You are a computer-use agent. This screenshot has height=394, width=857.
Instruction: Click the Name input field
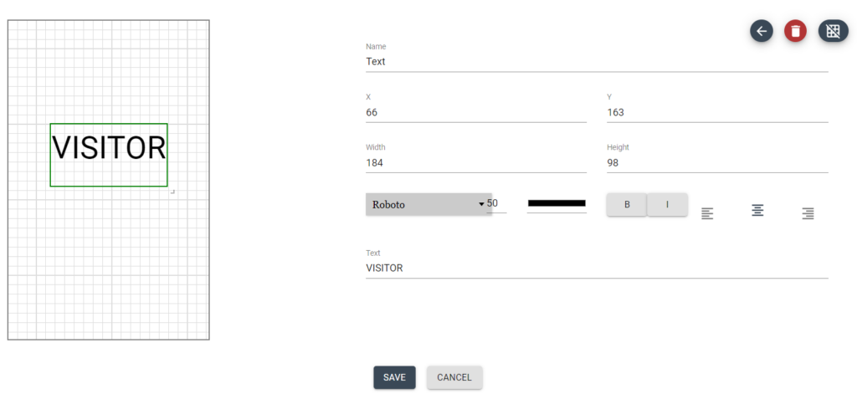tap(597, 61)
